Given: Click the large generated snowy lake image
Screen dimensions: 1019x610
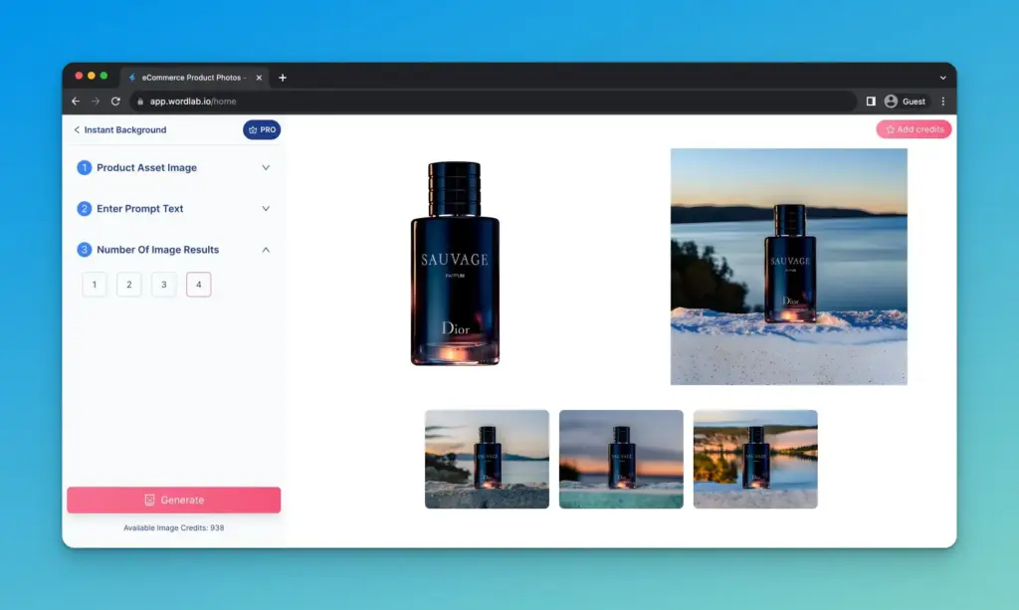Looking at the screenshot, I should pyautogui.click(x=789, y=267).
